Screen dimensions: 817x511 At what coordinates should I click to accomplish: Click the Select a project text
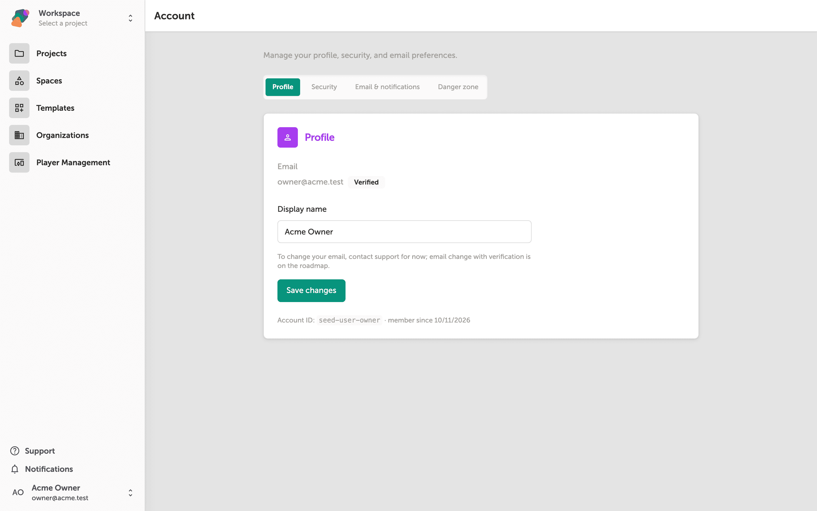coord(63,23)
